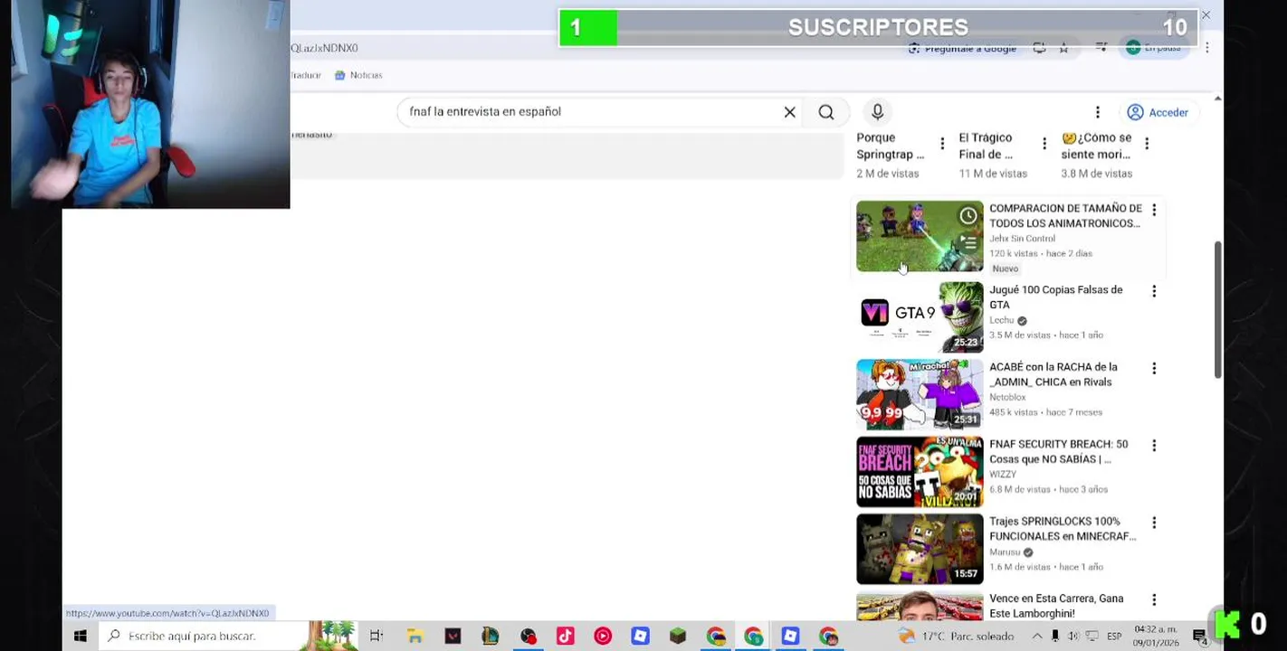The width and height of the screenshot is (1287, 651).
Task: Clear the YouTube search box with the X
Action: [x=789, y=112]
